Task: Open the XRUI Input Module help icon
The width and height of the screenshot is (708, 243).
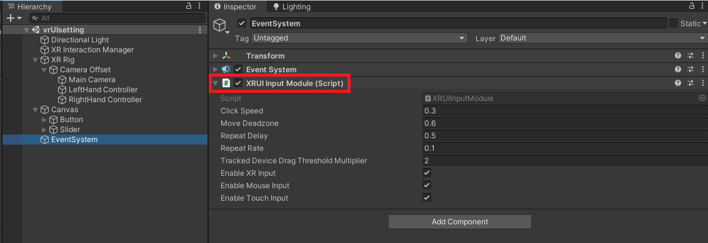Action: [x=678, y=83]
